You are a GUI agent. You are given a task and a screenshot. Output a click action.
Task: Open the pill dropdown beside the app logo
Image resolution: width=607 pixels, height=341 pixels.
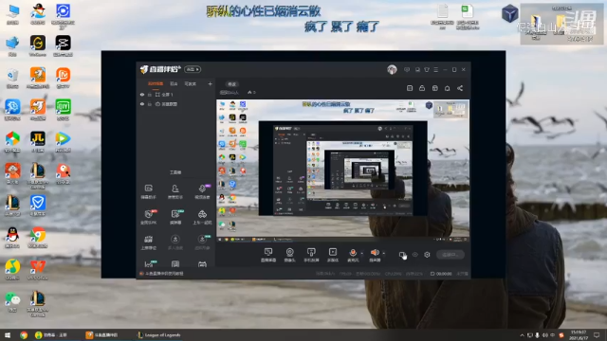click(193, 69)
